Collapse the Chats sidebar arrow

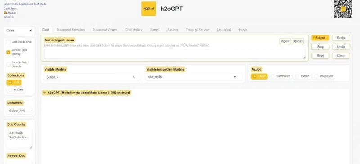click(x=31, y=31)
